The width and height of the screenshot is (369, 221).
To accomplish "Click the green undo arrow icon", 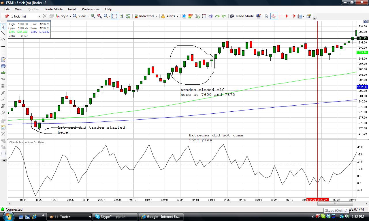I will tap(224, 16).
